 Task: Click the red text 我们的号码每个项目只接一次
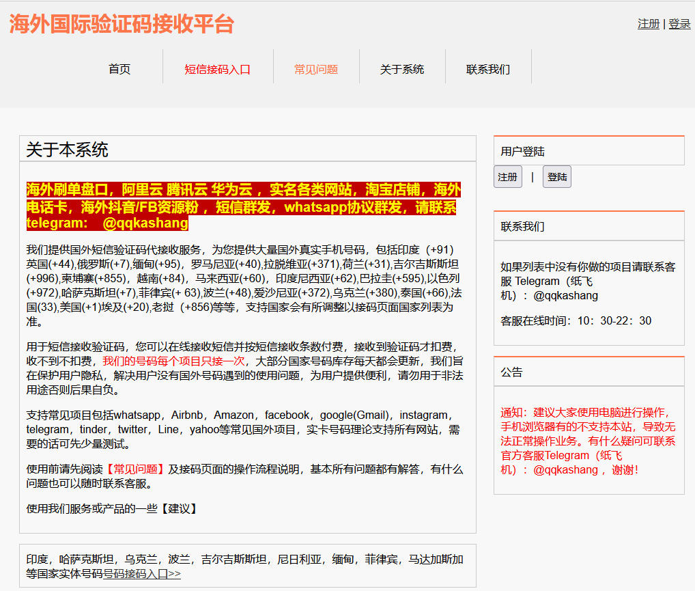click(173, 361)
